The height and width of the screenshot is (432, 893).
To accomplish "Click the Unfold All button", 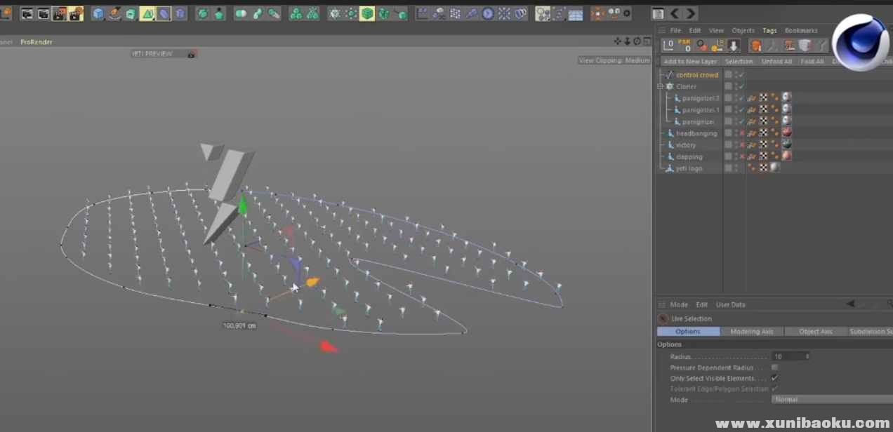I will click(x=776, y=61).
